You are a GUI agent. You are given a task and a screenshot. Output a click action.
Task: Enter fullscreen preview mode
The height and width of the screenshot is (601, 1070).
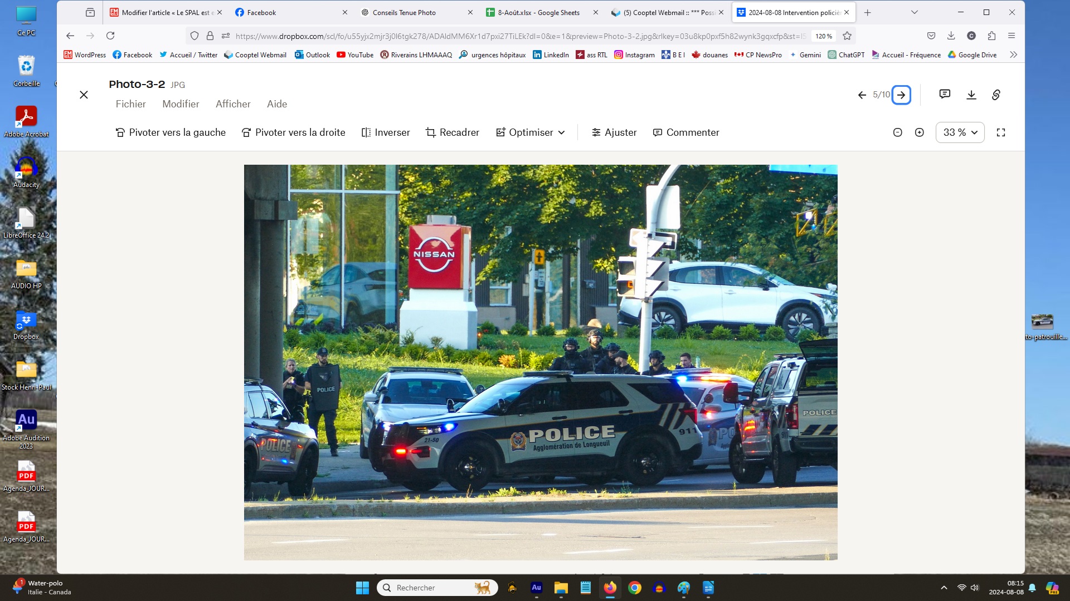pyautogui.click(x=1001, y=132)
